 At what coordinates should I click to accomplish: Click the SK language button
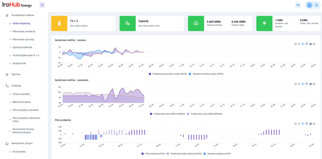(x=298, y=5)
